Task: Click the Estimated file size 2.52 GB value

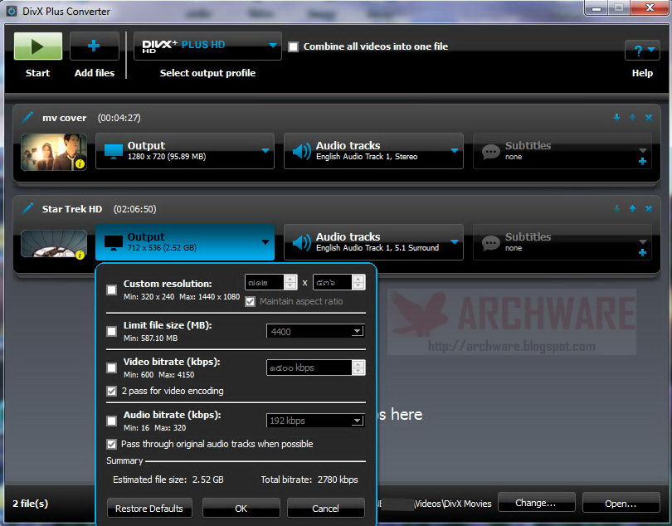Action: (x=208, y=480)
